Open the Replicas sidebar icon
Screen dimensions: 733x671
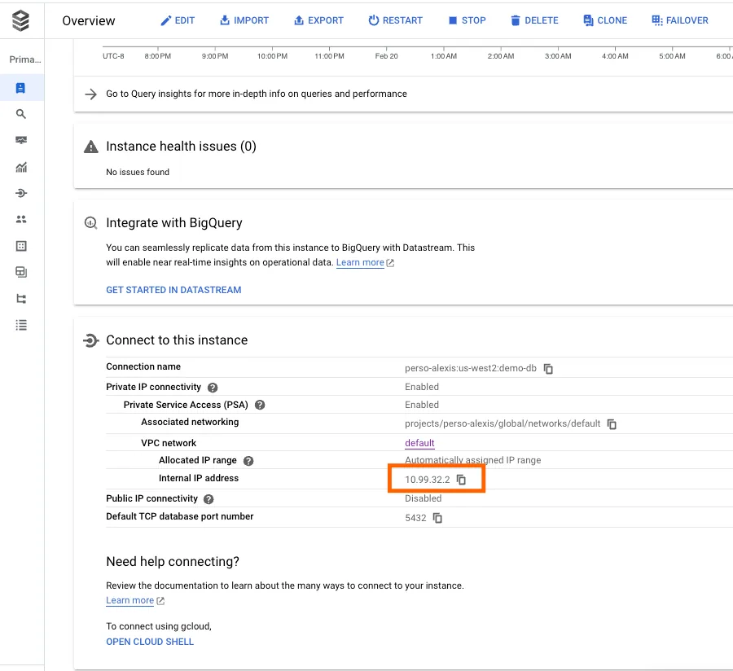(x=21, y=299)
